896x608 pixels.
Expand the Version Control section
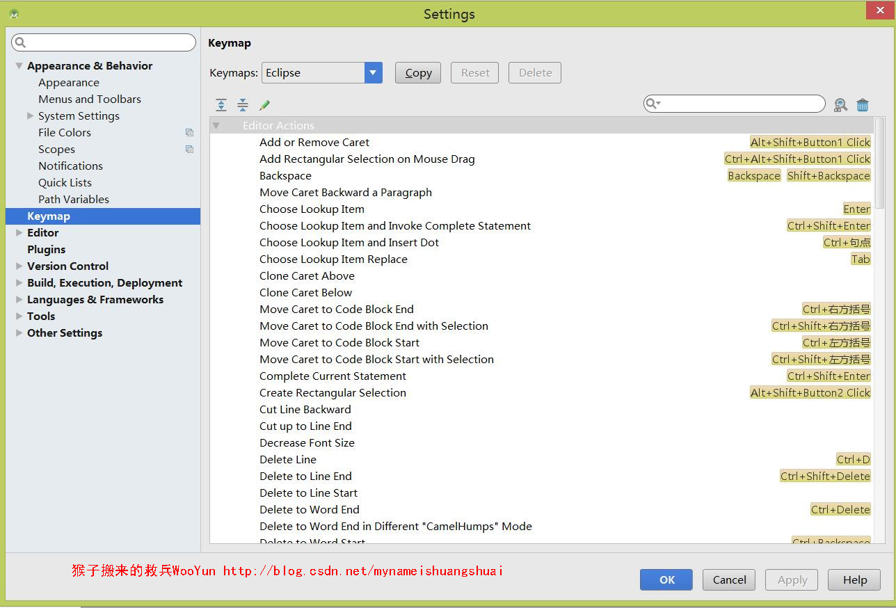[x=19, y=266]
